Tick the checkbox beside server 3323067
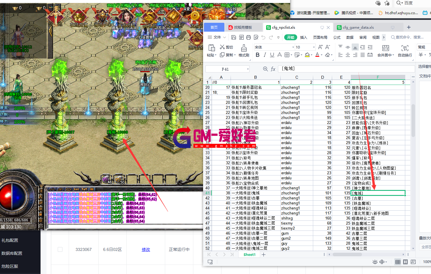This screenshot has width=431, height=274. [x=60, y=249]
